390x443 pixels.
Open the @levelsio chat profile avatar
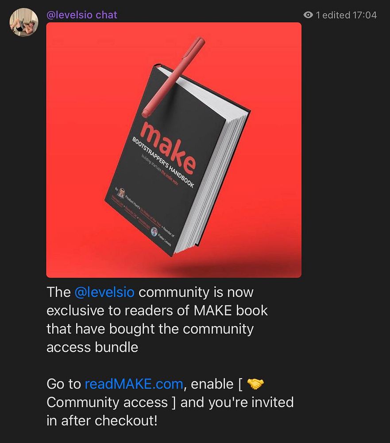(24, 22)
